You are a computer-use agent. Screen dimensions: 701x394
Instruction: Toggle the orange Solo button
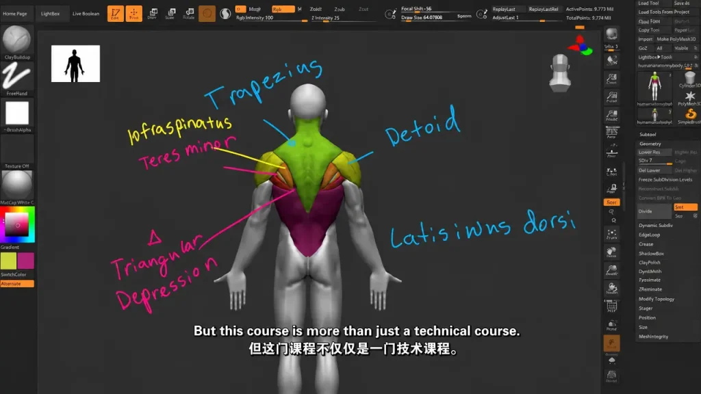(611, 202)
